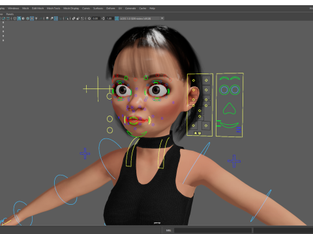Open the Deform menu
Viewport: 313px width, 234px height.
coord(110,8)
